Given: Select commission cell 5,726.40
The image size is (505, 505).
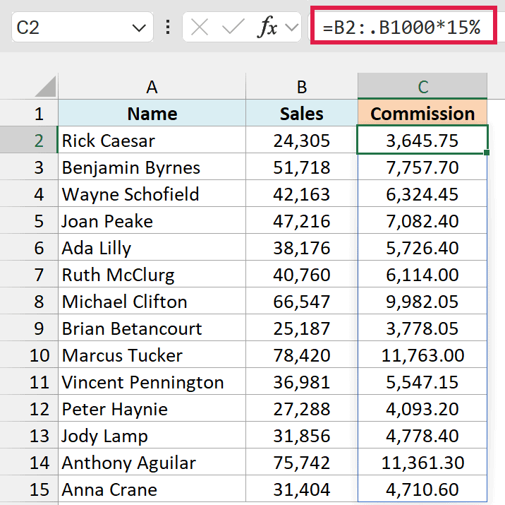Looking at the screenshot, I should point(422,247).
